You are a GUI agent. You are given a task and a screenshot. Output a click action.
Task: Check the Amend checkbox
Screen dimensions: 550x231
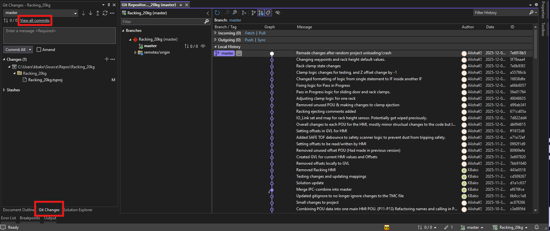(x=39, y=50)
